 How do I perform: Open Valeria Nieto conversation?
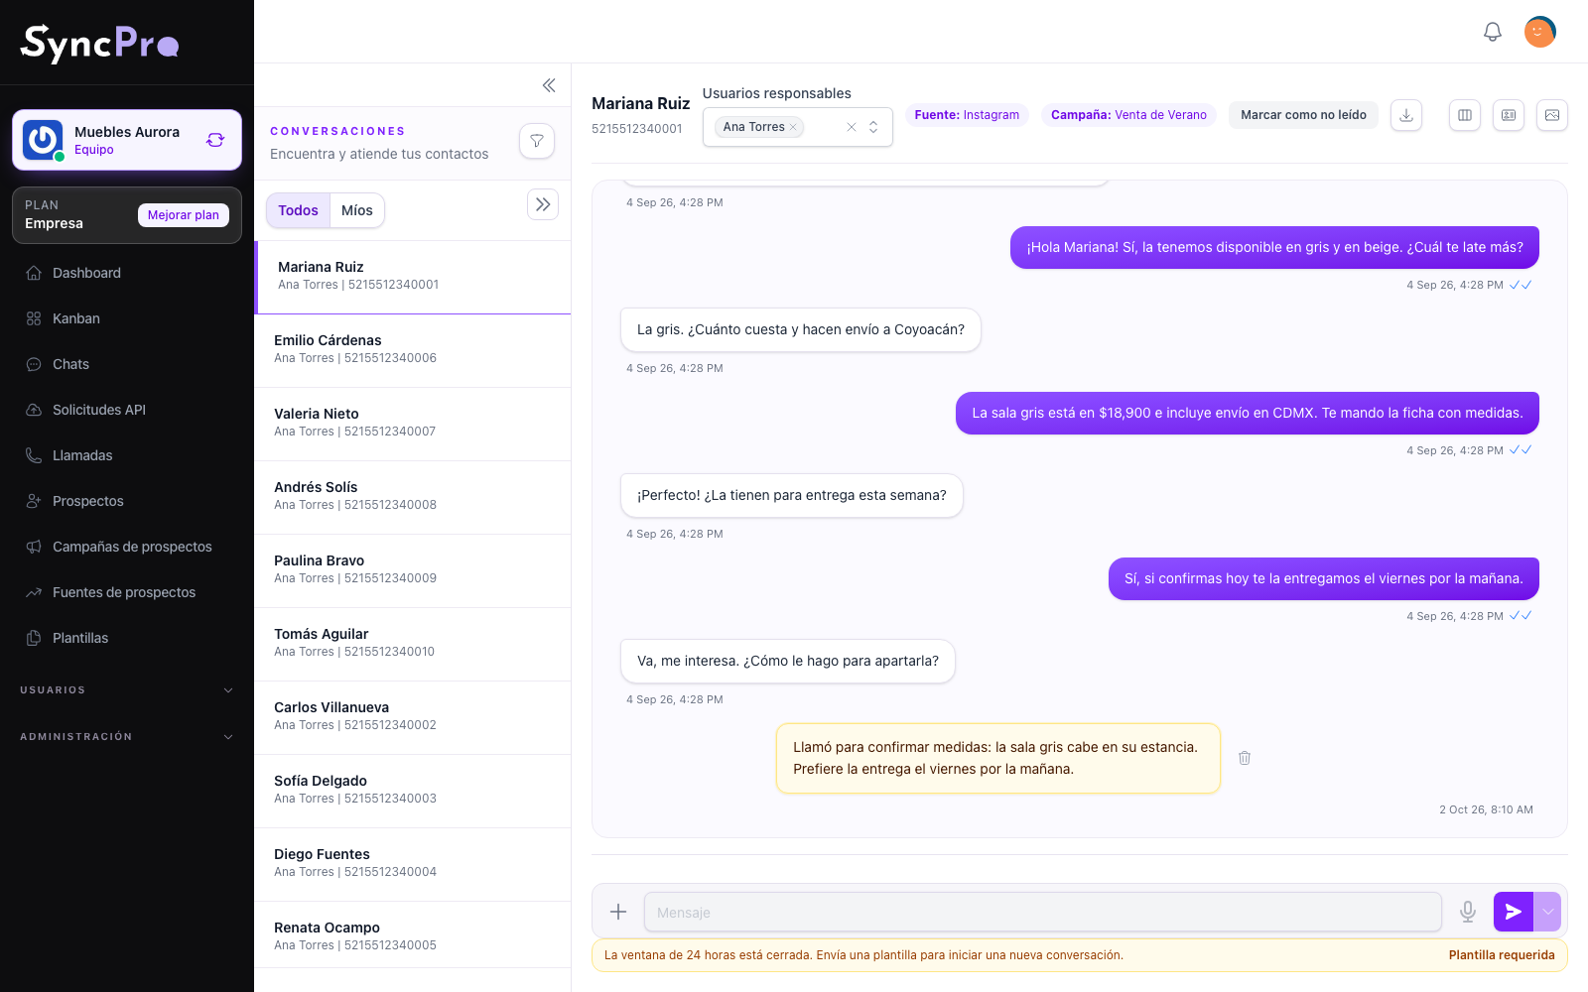(x=413, y=425)
